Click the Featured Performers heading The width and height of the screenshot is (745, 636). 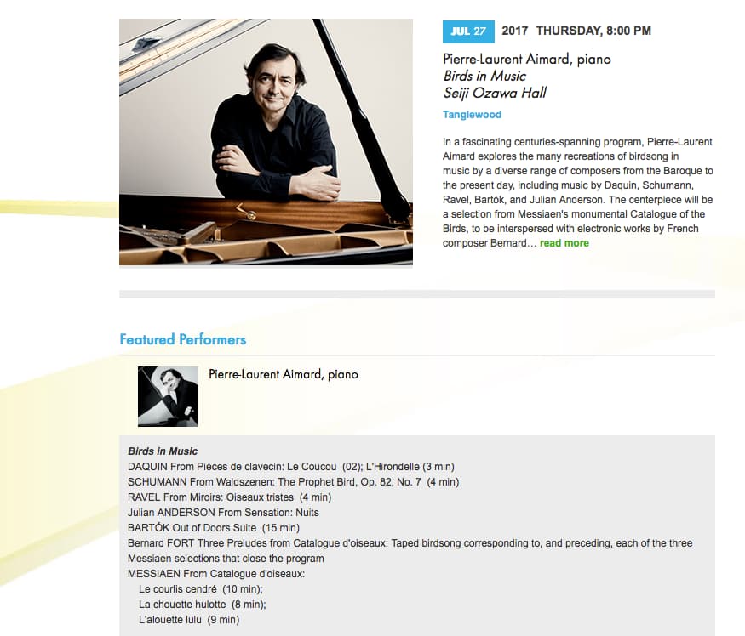(182, 339)
